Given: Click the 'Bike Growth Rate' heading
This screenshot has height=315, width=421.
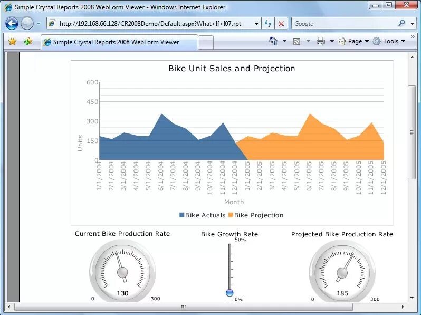Looking at the screenshot, I should 229,234.
